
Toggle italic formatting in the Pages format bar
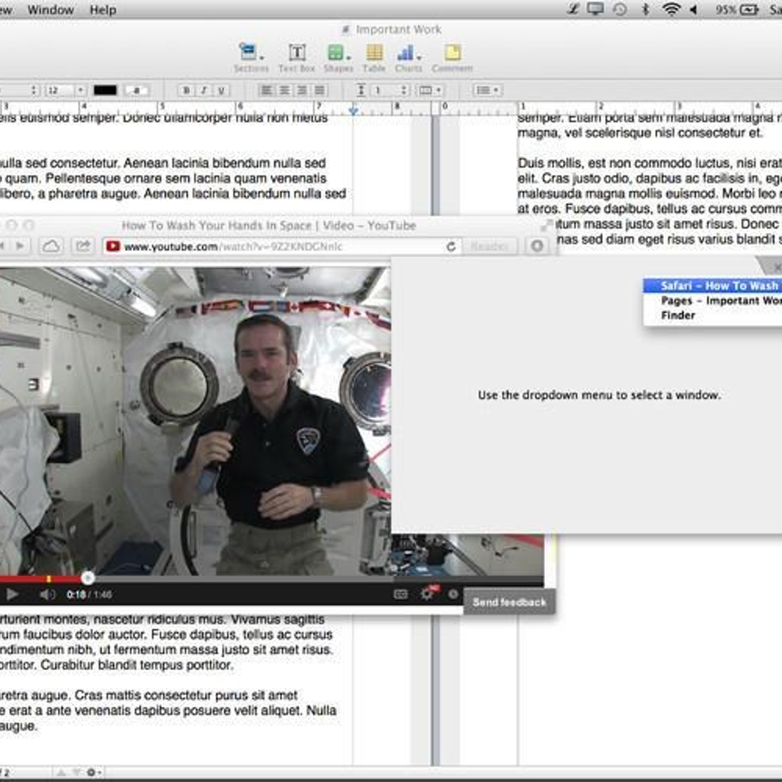[204, 90]
